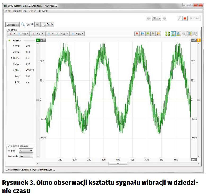Image resolution: width=207 pixels, height=196 pixels.
Task: Go to next measurement with right arrow
Action: [164, 18]
